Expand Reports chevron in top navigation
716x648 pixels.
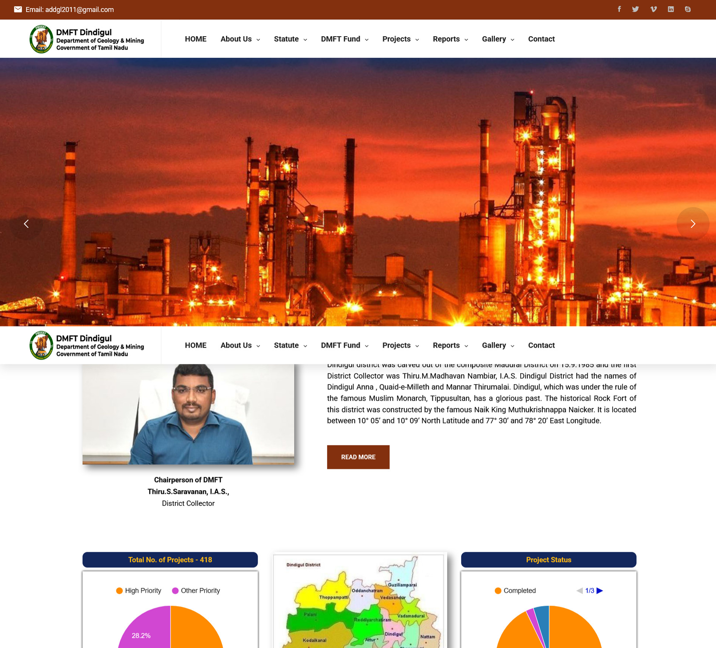point(466,40)
